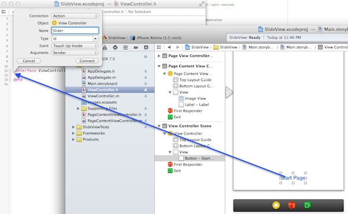348x214 pixels.
Task: Open the Event popup Touch Up Inside
Action: tap(75, 46)
